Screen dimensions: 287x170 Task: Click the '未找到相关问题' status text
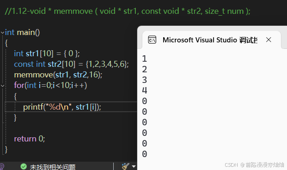pos(53,167)
